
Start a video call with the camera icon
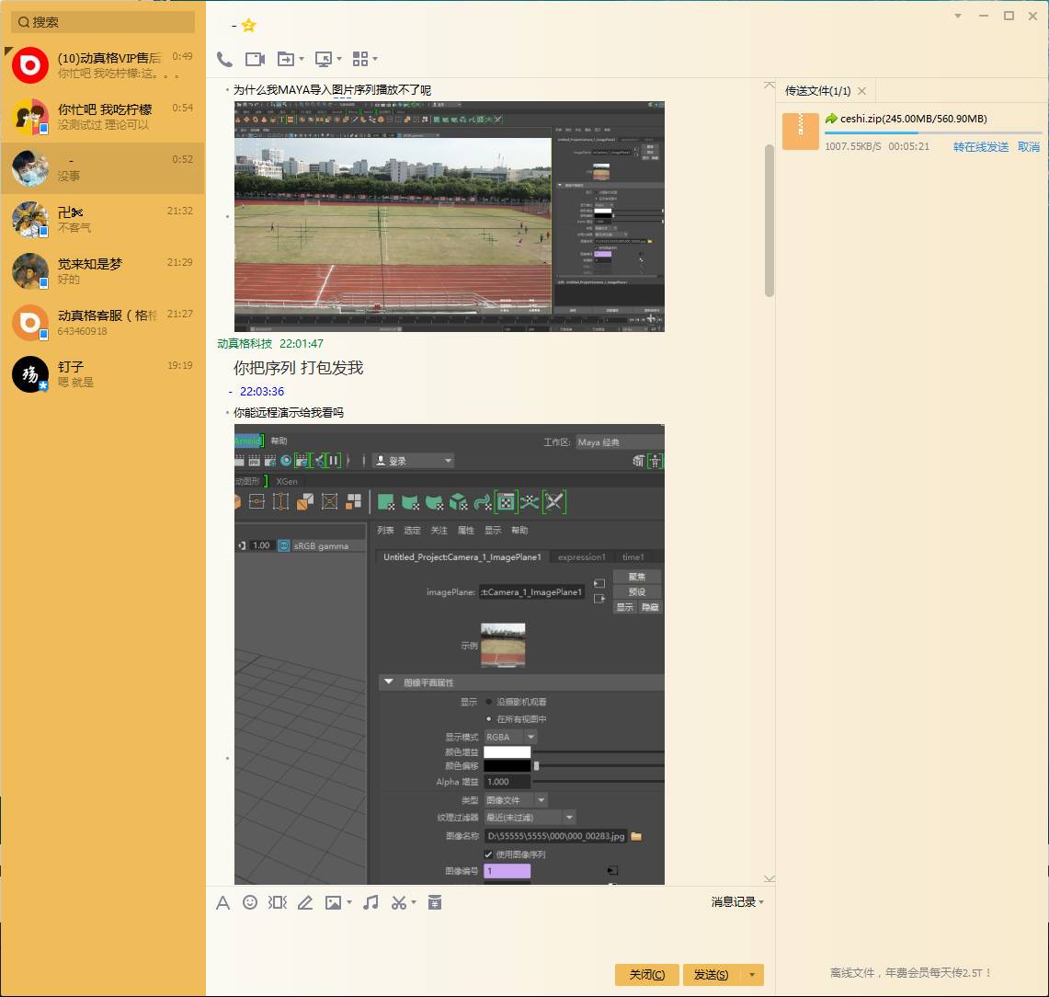point(255,60)
